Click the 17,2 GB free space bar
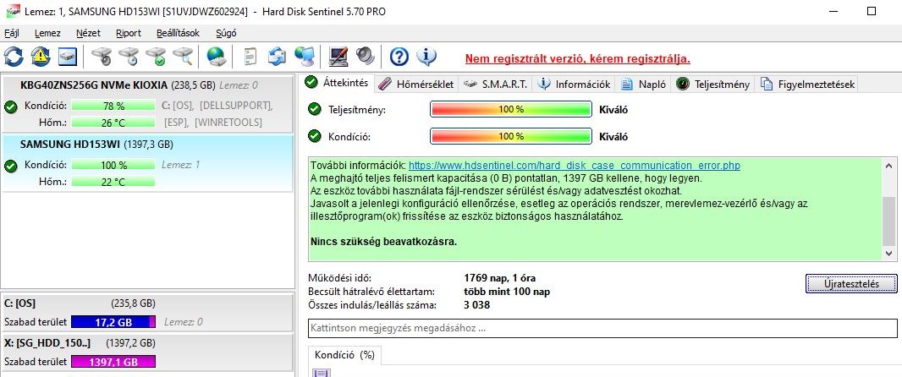The image size is (902, 377). coord(113,322)
